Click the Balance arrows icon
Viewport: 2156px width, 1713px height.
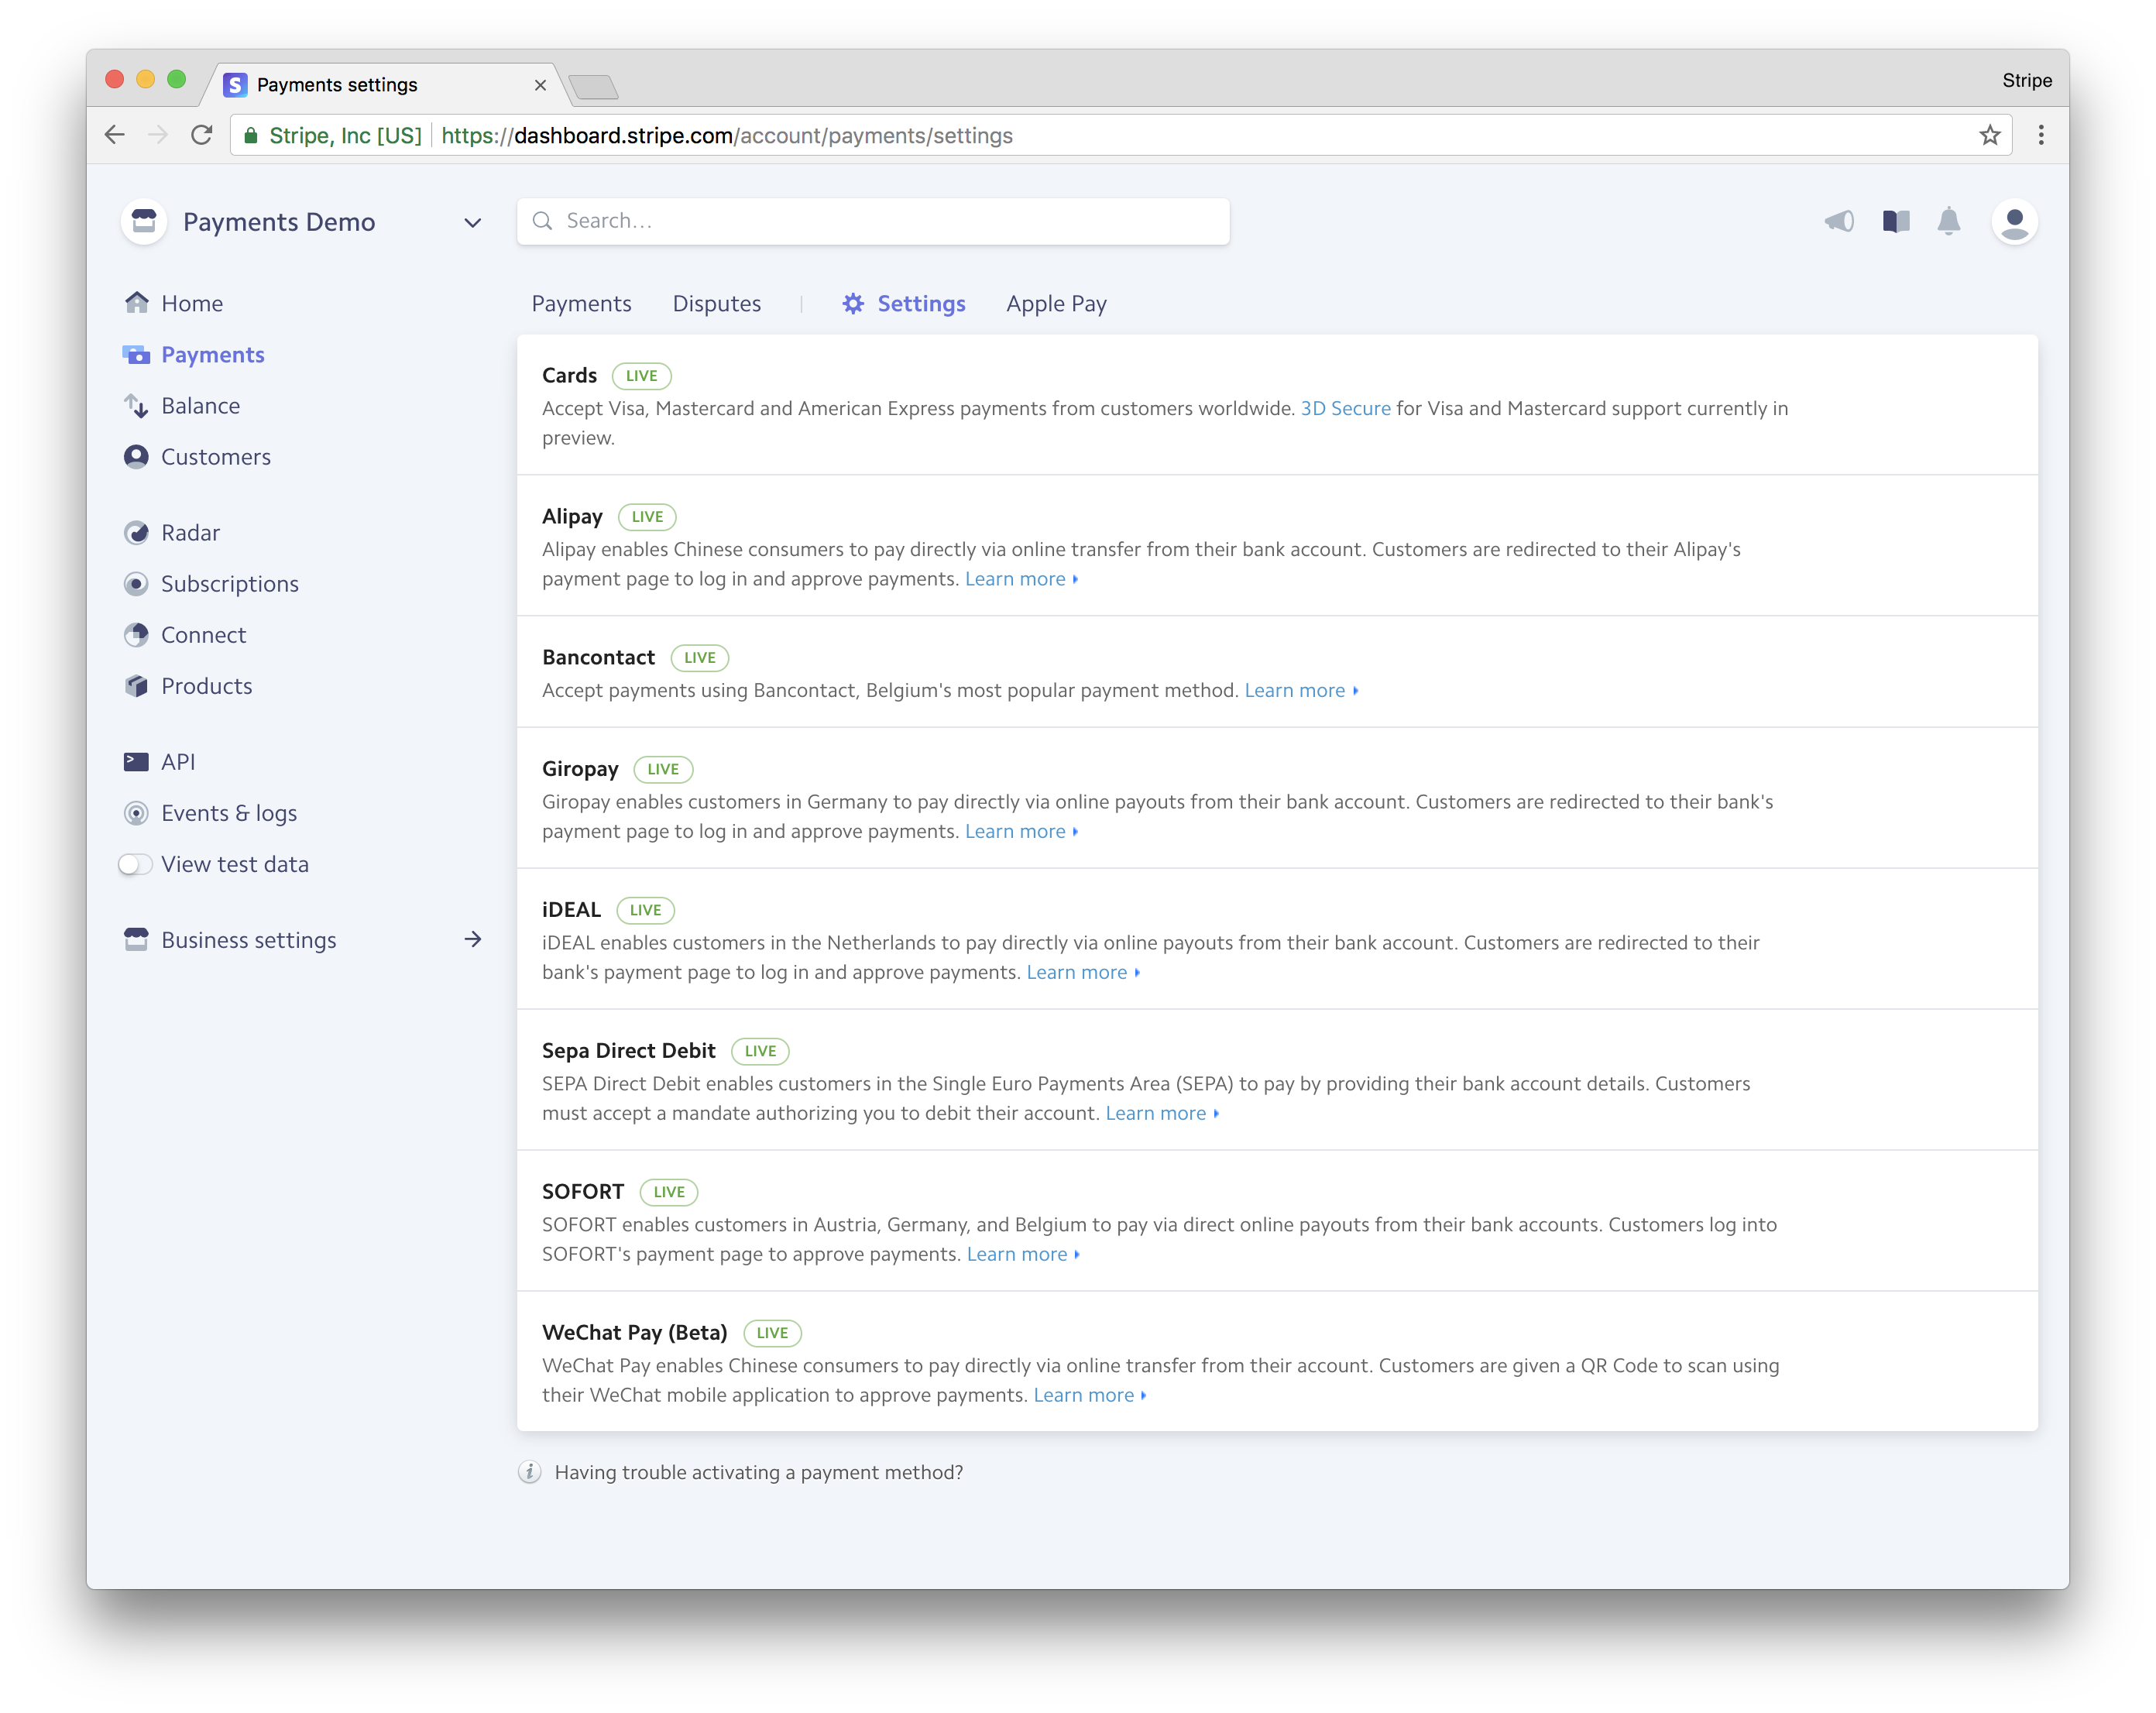pos(136,406)
